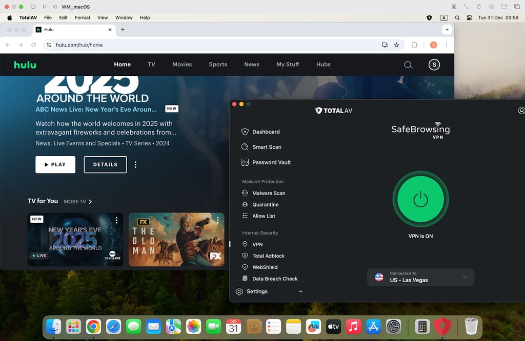Open Hulu My Stuff tab
The height and width of the screenshot is (341, 525).
288,65
